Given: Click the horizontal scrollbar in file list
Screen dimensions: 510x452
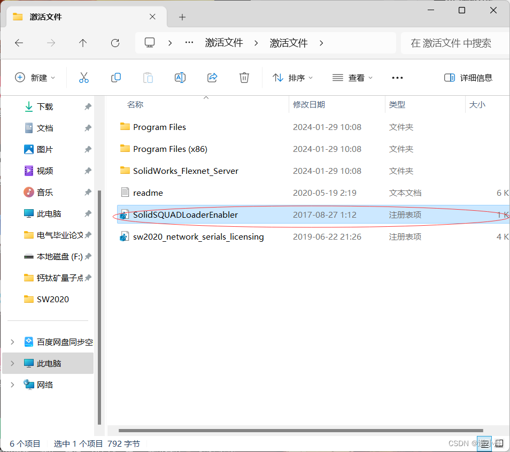Looking at the screenshot, I should click(x=301, y=431).
